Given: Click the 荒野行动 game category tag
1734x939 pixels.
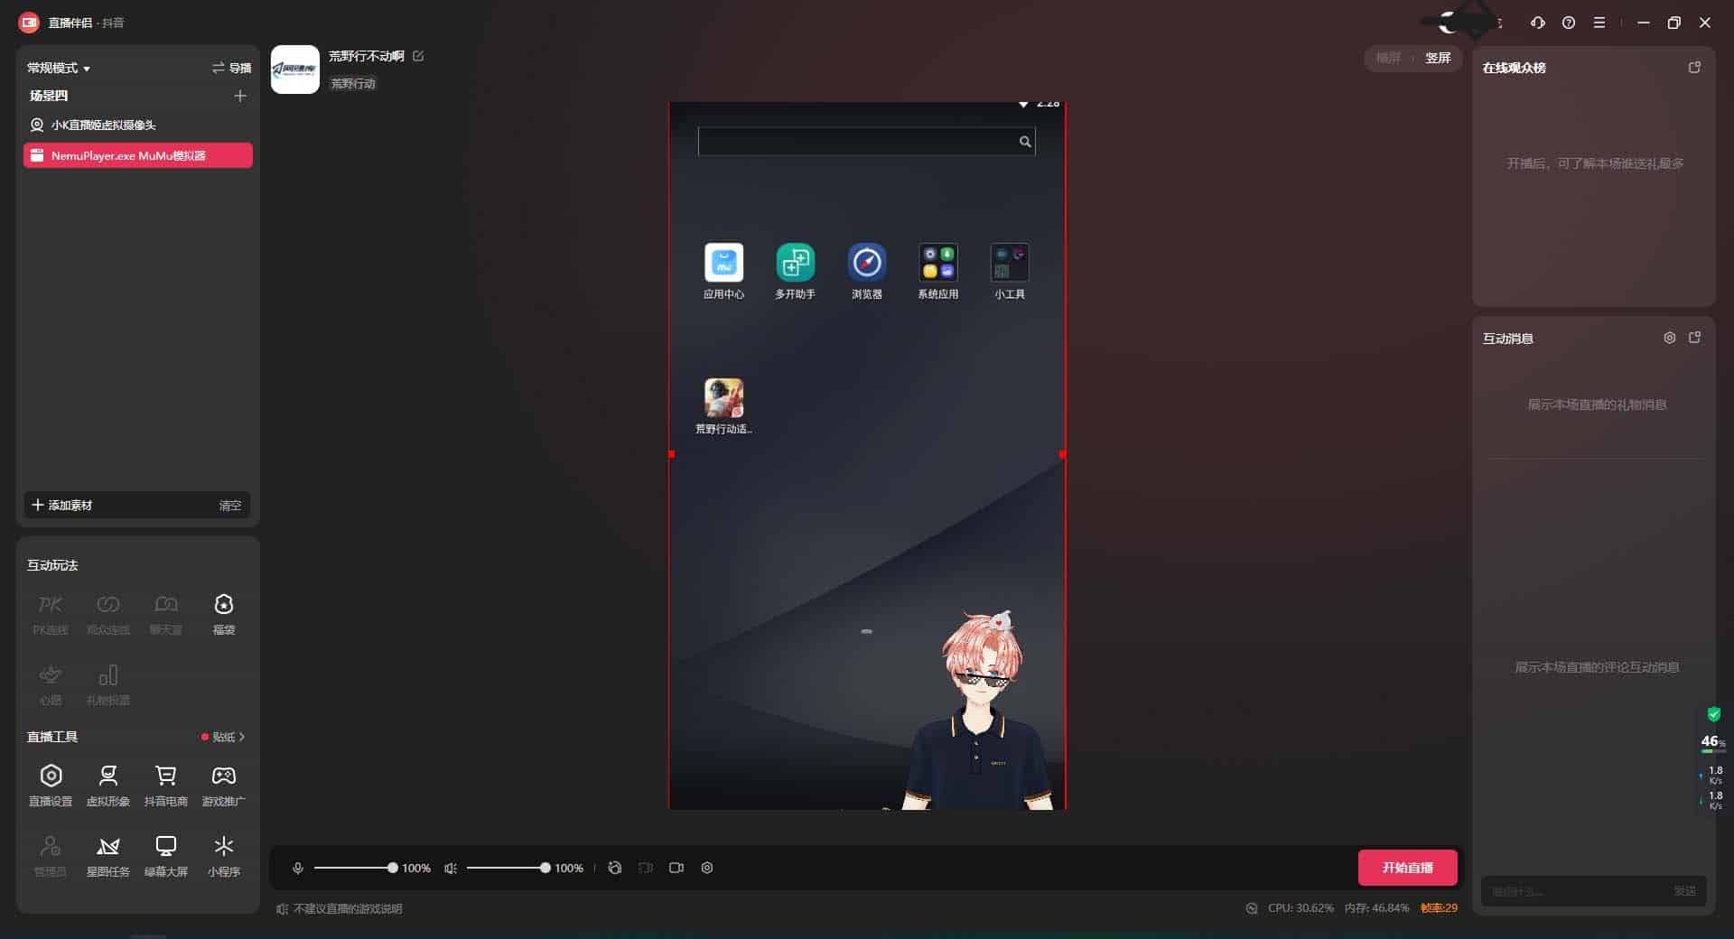Looking at the screenshot, I should click(353, 83).
